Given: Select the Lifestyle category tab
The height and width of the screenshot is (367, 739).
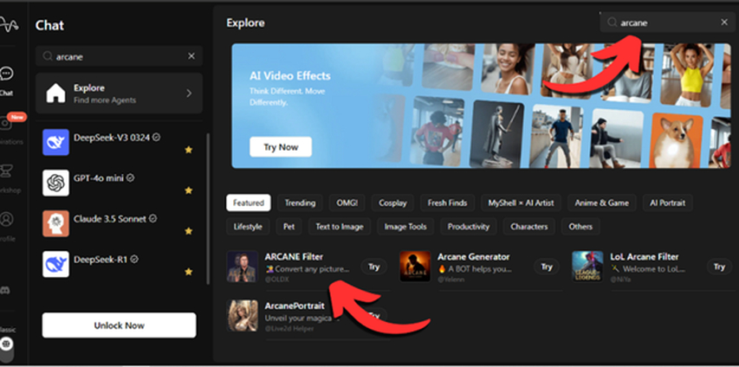Looking at the screenshot, I should pos(248,227).
